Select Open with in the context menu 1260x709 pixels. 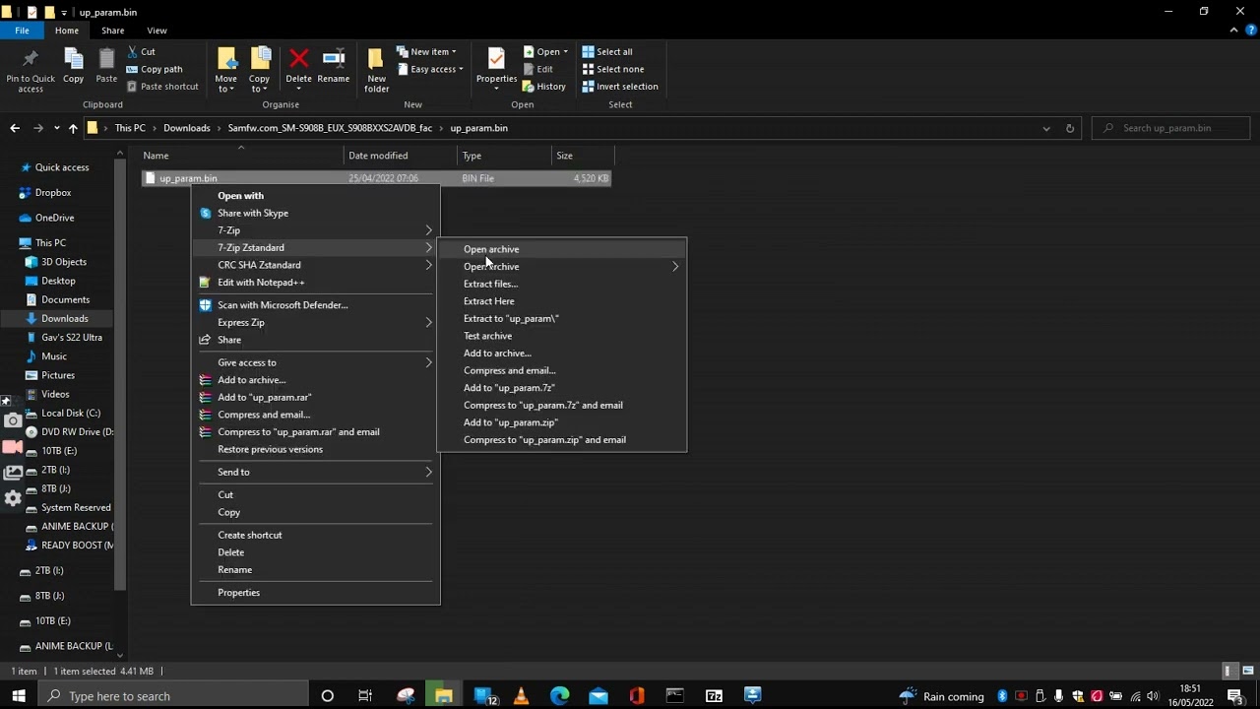315,196
